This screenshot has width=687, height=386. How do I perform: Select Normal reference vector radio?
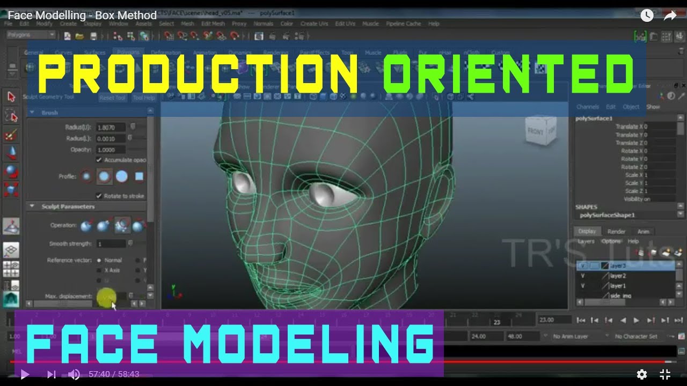pos(99,261)
